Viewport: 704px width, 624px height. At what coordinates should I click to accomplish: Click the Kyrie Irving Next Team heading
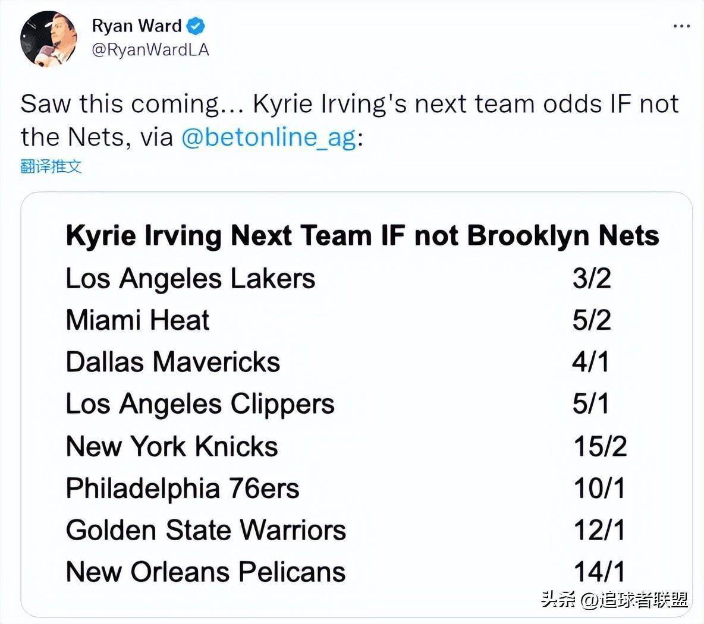362,235
